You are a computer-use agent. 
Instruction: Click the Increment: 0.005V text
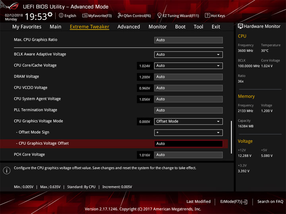[x=117, y=187]
